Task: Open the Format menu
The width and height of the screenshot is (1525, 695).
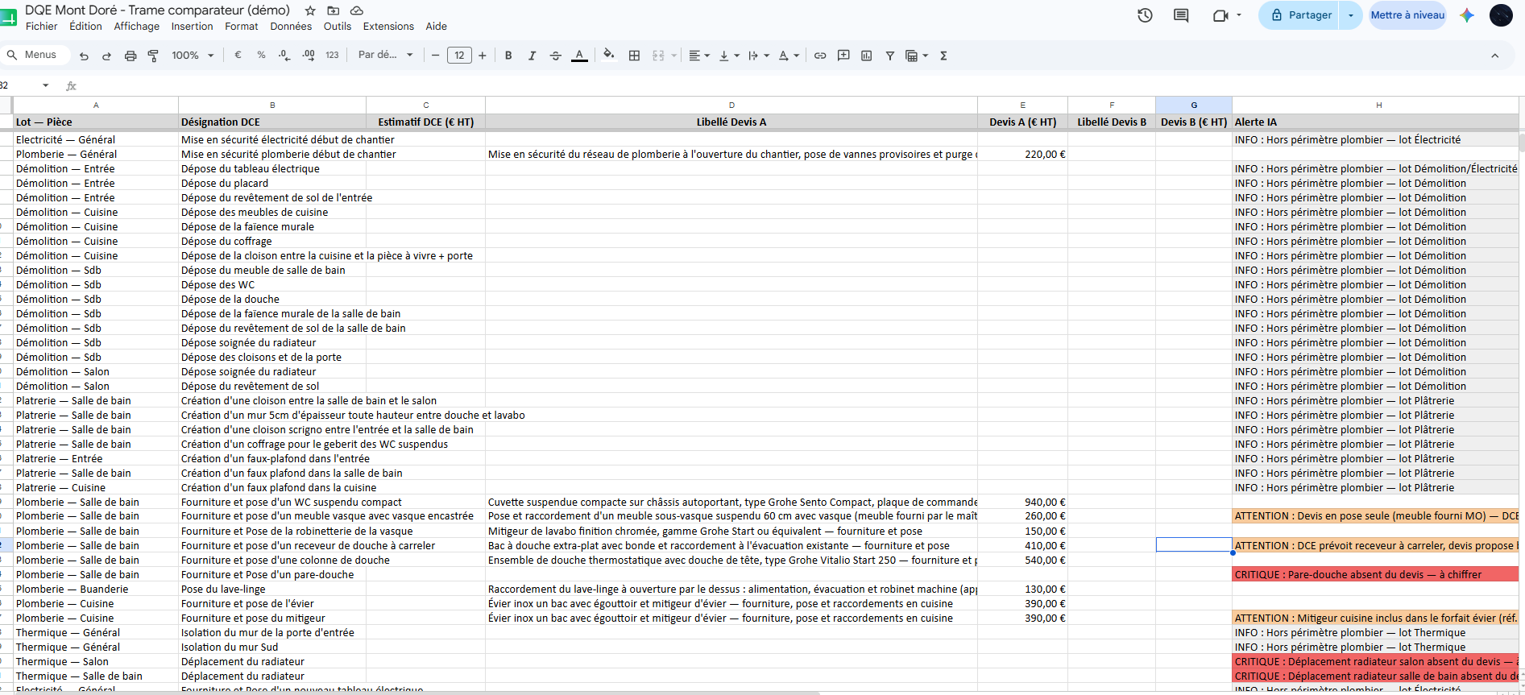Action: (x=242, y=27)
